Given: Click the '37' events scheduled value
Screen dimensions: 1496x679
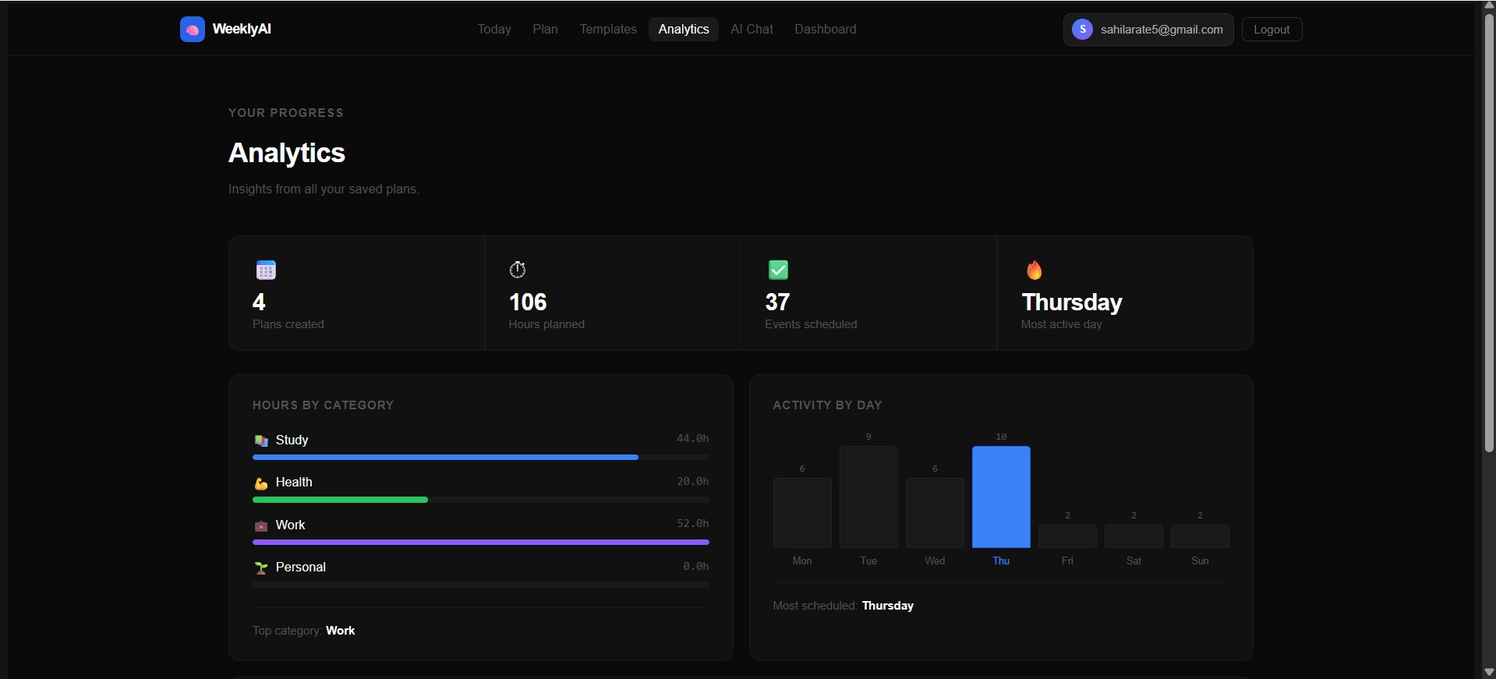Looking at the screenshot, I should pyautogui.click(x=777, y=302).
